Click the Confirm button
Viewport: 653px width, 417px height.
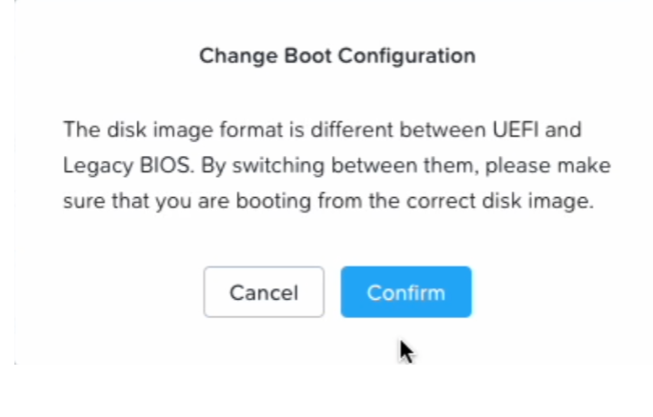click(x=406, y=292)
